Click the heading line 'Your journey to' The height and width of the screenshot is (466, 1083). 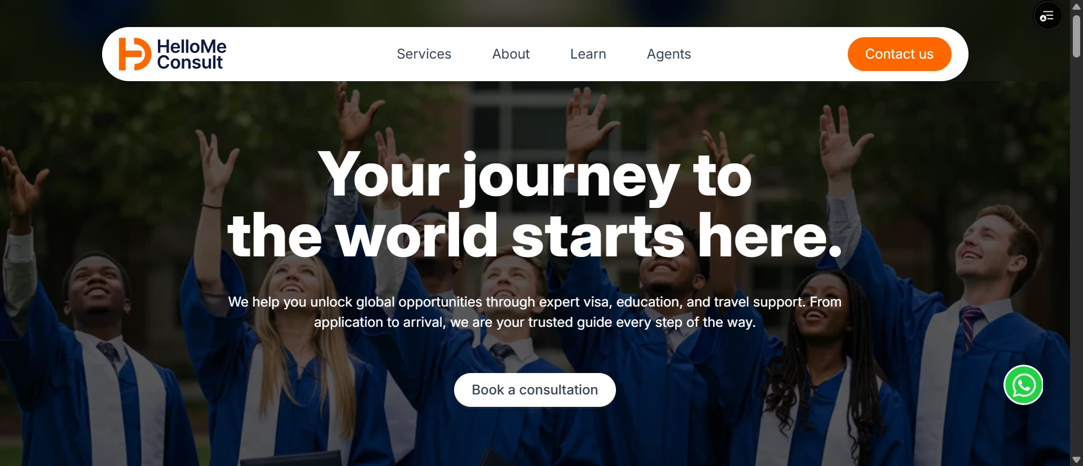[535, 175]
